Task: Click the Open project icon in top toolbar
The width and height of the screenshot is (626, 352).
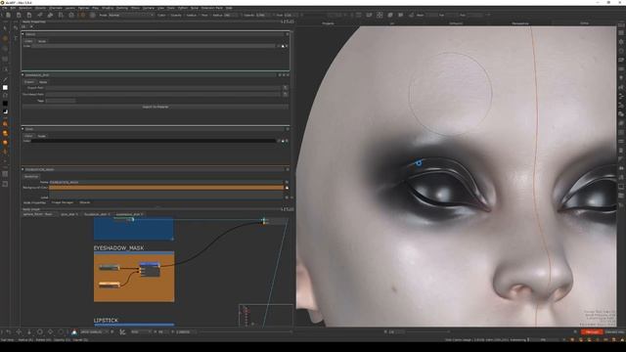Action: (x=19, y=16)
